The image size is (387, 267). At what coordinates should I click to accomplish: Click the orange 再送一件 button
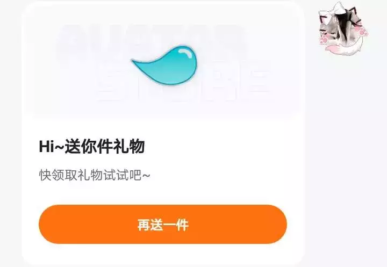[163, 225]
